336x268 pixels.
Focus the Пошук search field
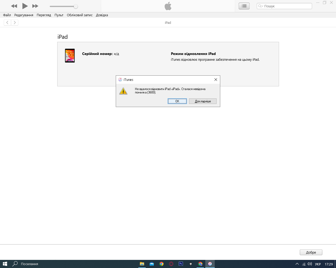[x=284, y=6]
